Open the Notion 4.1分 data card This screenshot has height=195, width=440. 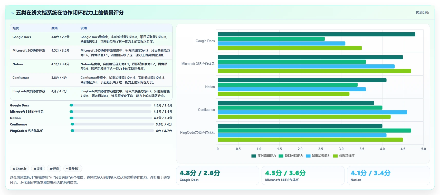pyautogui.click(x=388, y=175)
